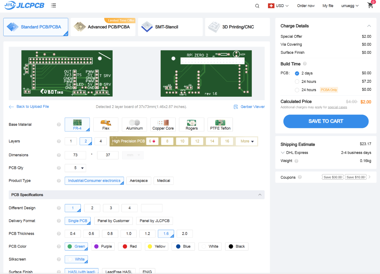Expand Coupons list arrow
Screen dimensions: 380x274
click(x=369, y=177)
